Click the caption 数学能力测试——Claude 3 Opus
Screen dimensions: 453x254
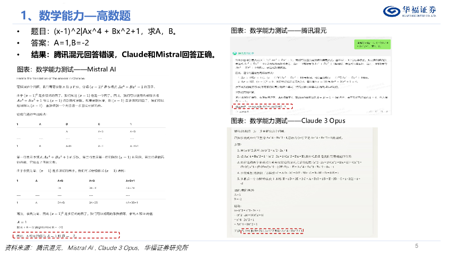(288, 121)
